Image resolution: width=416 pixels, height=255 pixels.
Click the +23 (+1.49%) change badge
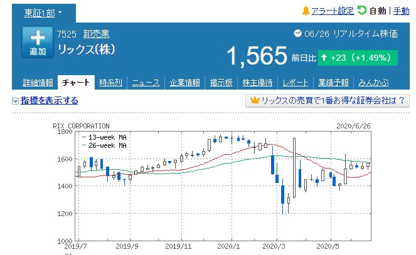pyautogui.click(x=358, y=58)
